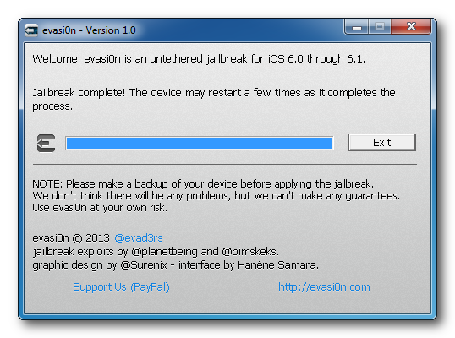Click the greyed-out maximize window button

point(380,27)
